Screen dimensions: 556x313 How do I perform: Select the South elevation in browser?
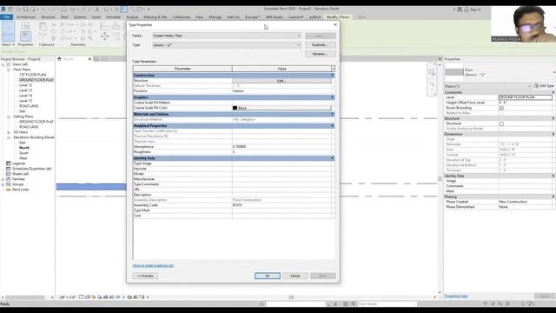[23, 153]
